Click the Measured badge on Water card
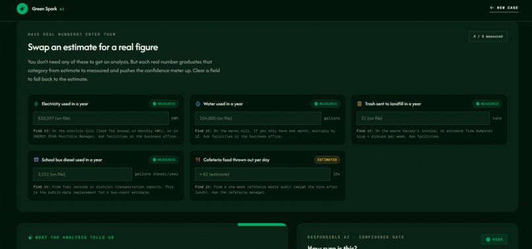Screen dimensions: 532x249 pyautogui.click(x=325, y=104)
